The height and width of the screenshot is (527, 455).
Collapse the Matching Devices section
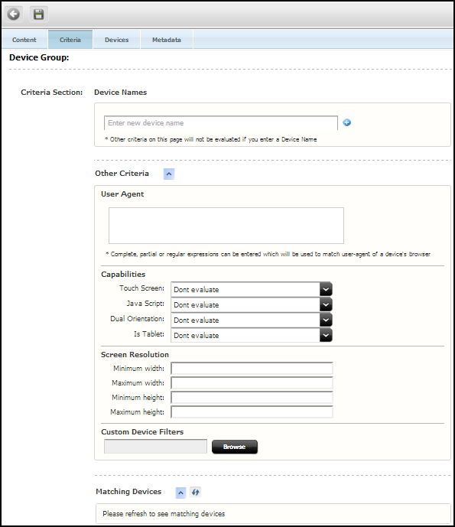[x=180, y=493]
